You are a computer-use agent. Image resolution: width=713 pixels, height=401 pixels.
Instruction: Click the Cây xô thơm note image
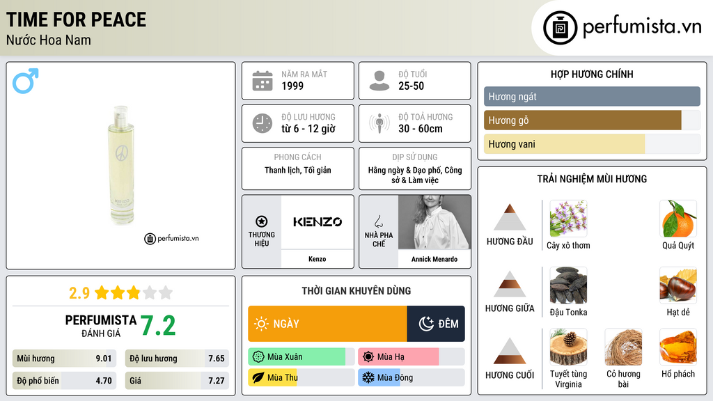tap(568, 219)
